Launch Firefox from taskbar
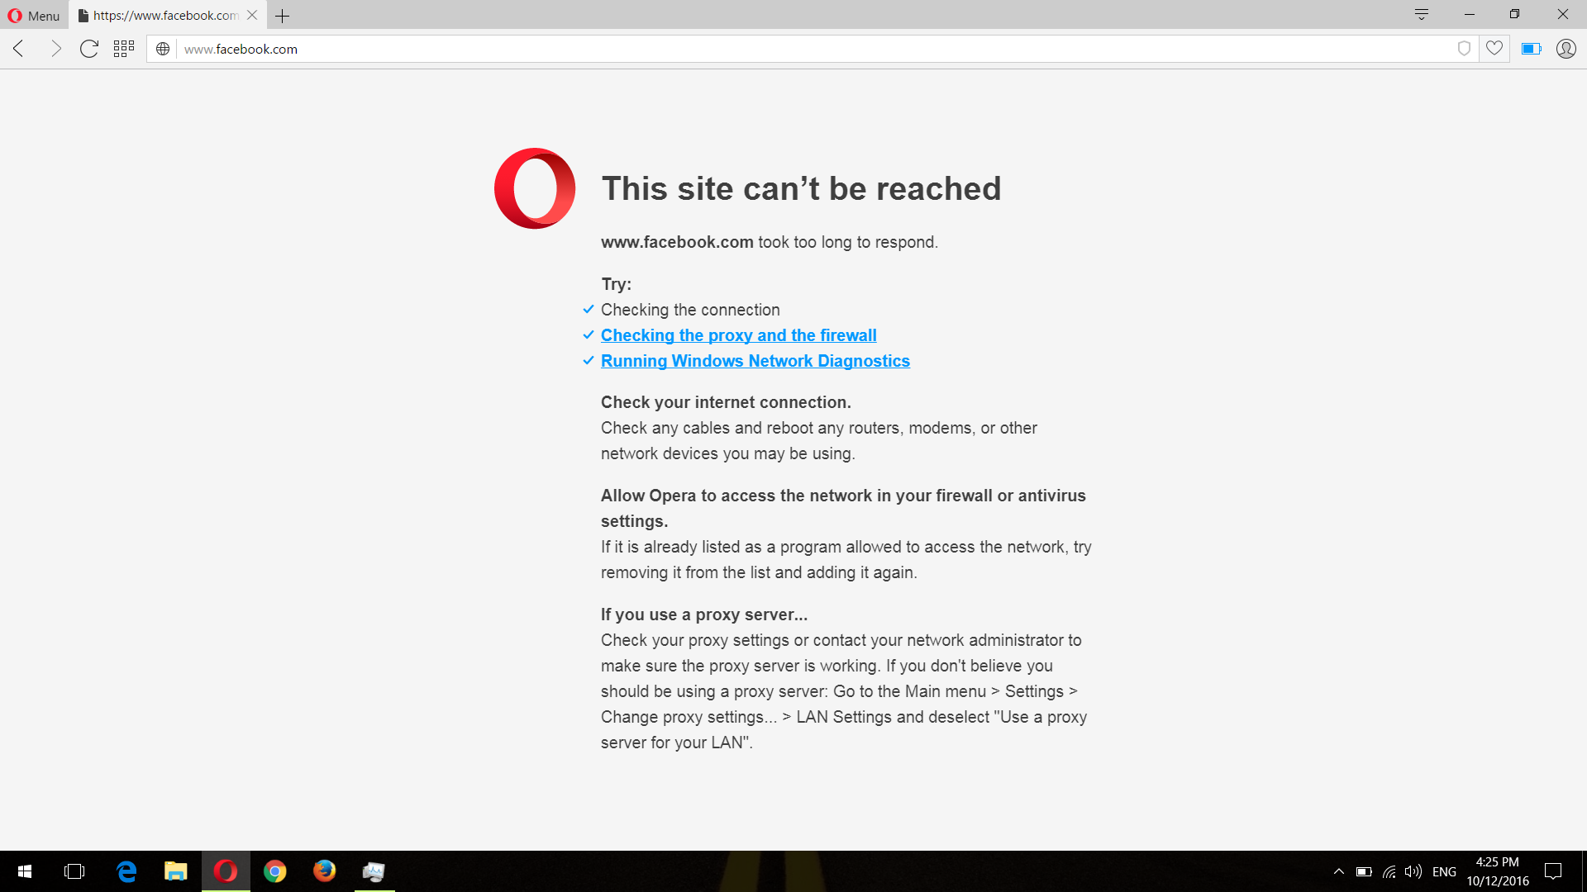The image size is (1587, 892). (325, 871)
